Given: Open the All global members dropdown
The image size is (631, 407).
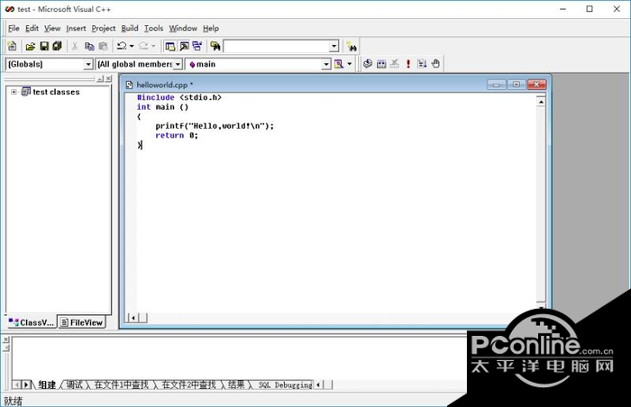Looking at the screenshot, I should (x=178, y=64).
